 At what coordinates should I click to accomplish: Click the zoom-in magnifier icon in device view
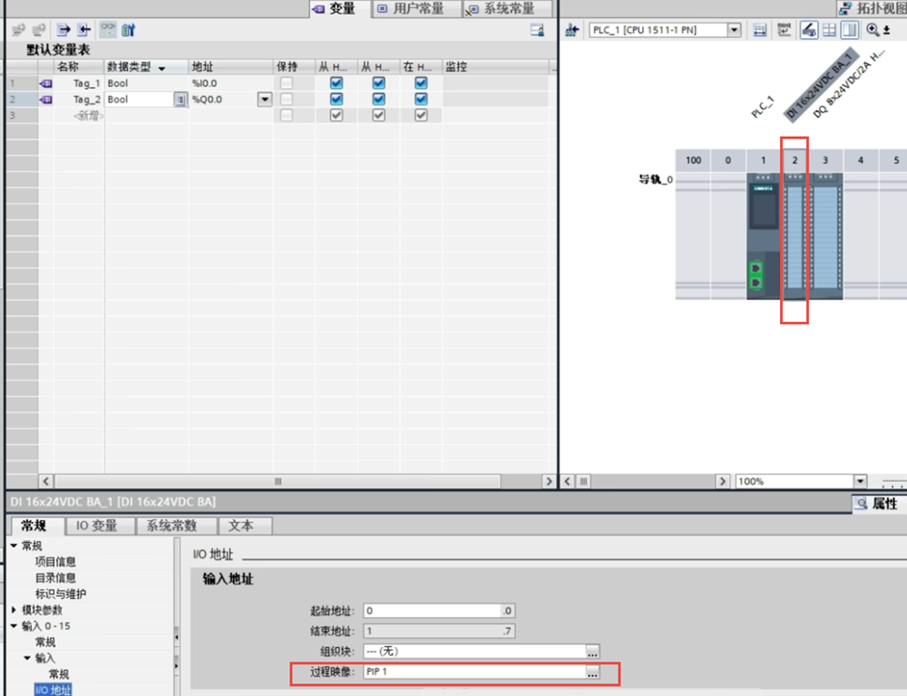point(873,30)
